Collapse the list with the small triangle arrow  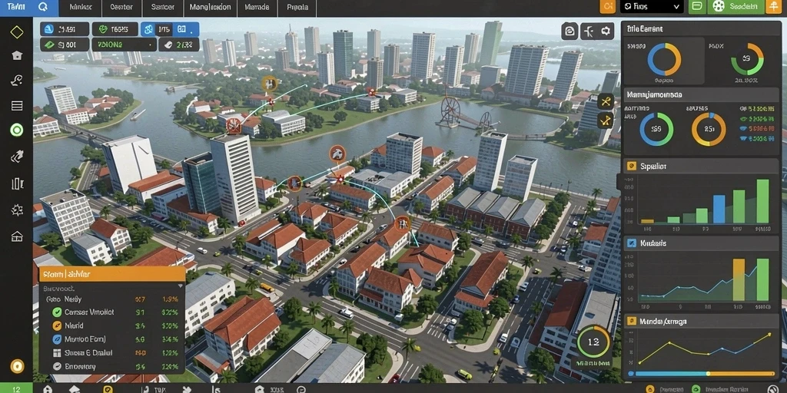[181, 286]
